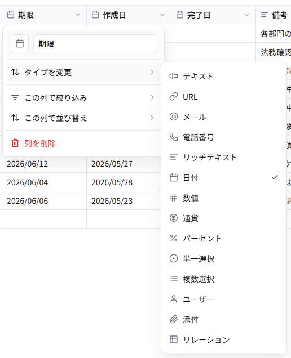Click the 完了日 column header label
Screen dimensions: 291x358
[x=199, y=15]
